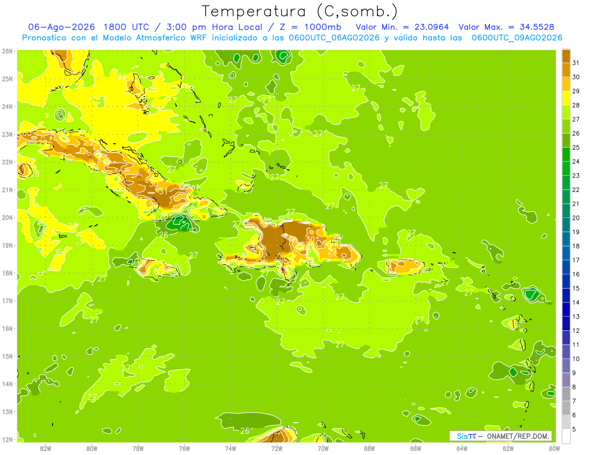Click the '26N' latitude axis label
This screenshot has height=455, width=589.
[7, 51]
